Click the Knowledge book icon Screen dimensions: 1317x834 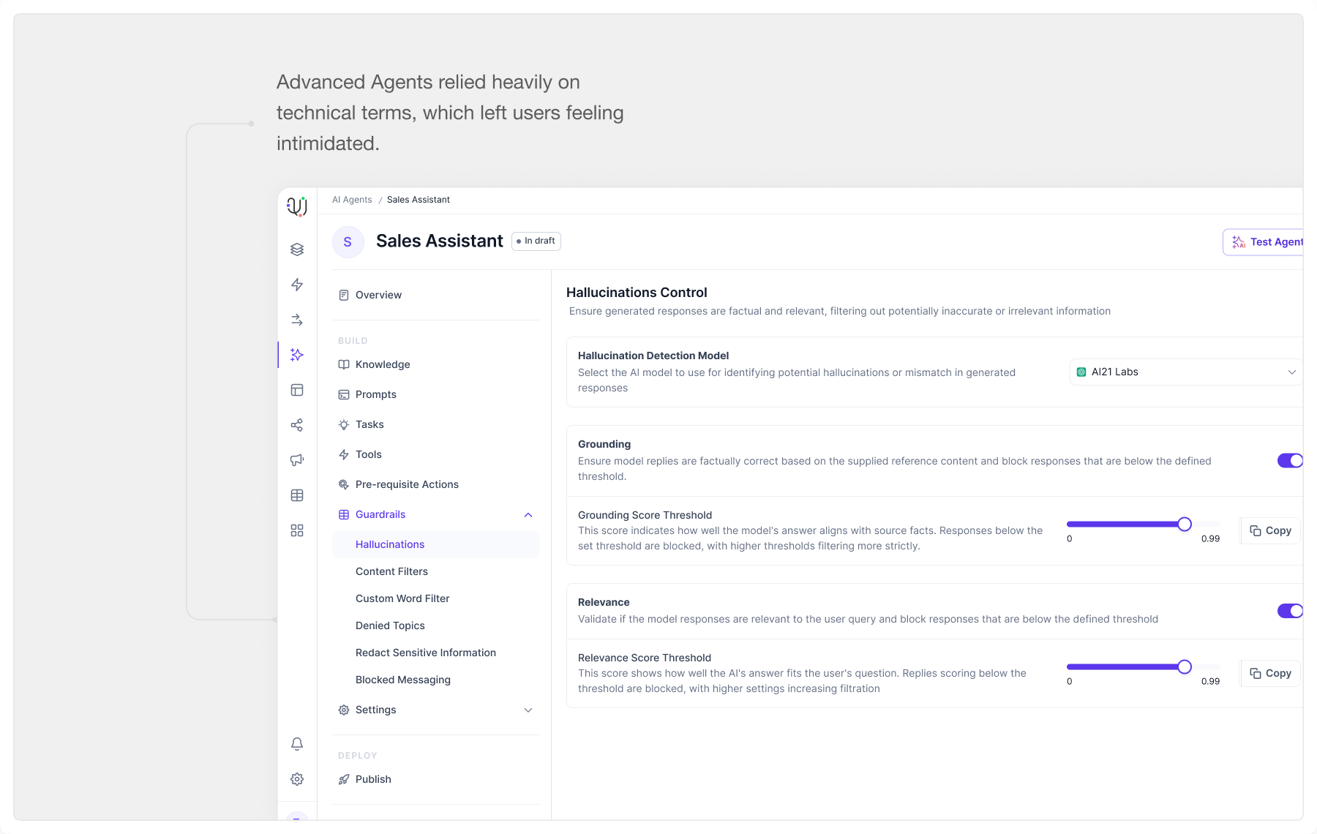tap(344, 364)
